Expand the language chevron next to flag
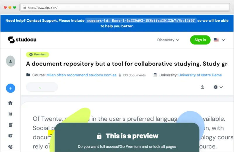 point(223,40)
